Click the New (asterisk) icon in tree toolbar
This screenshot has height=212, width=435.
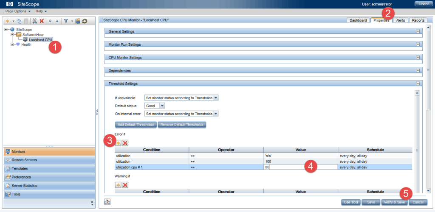(8, 21)
